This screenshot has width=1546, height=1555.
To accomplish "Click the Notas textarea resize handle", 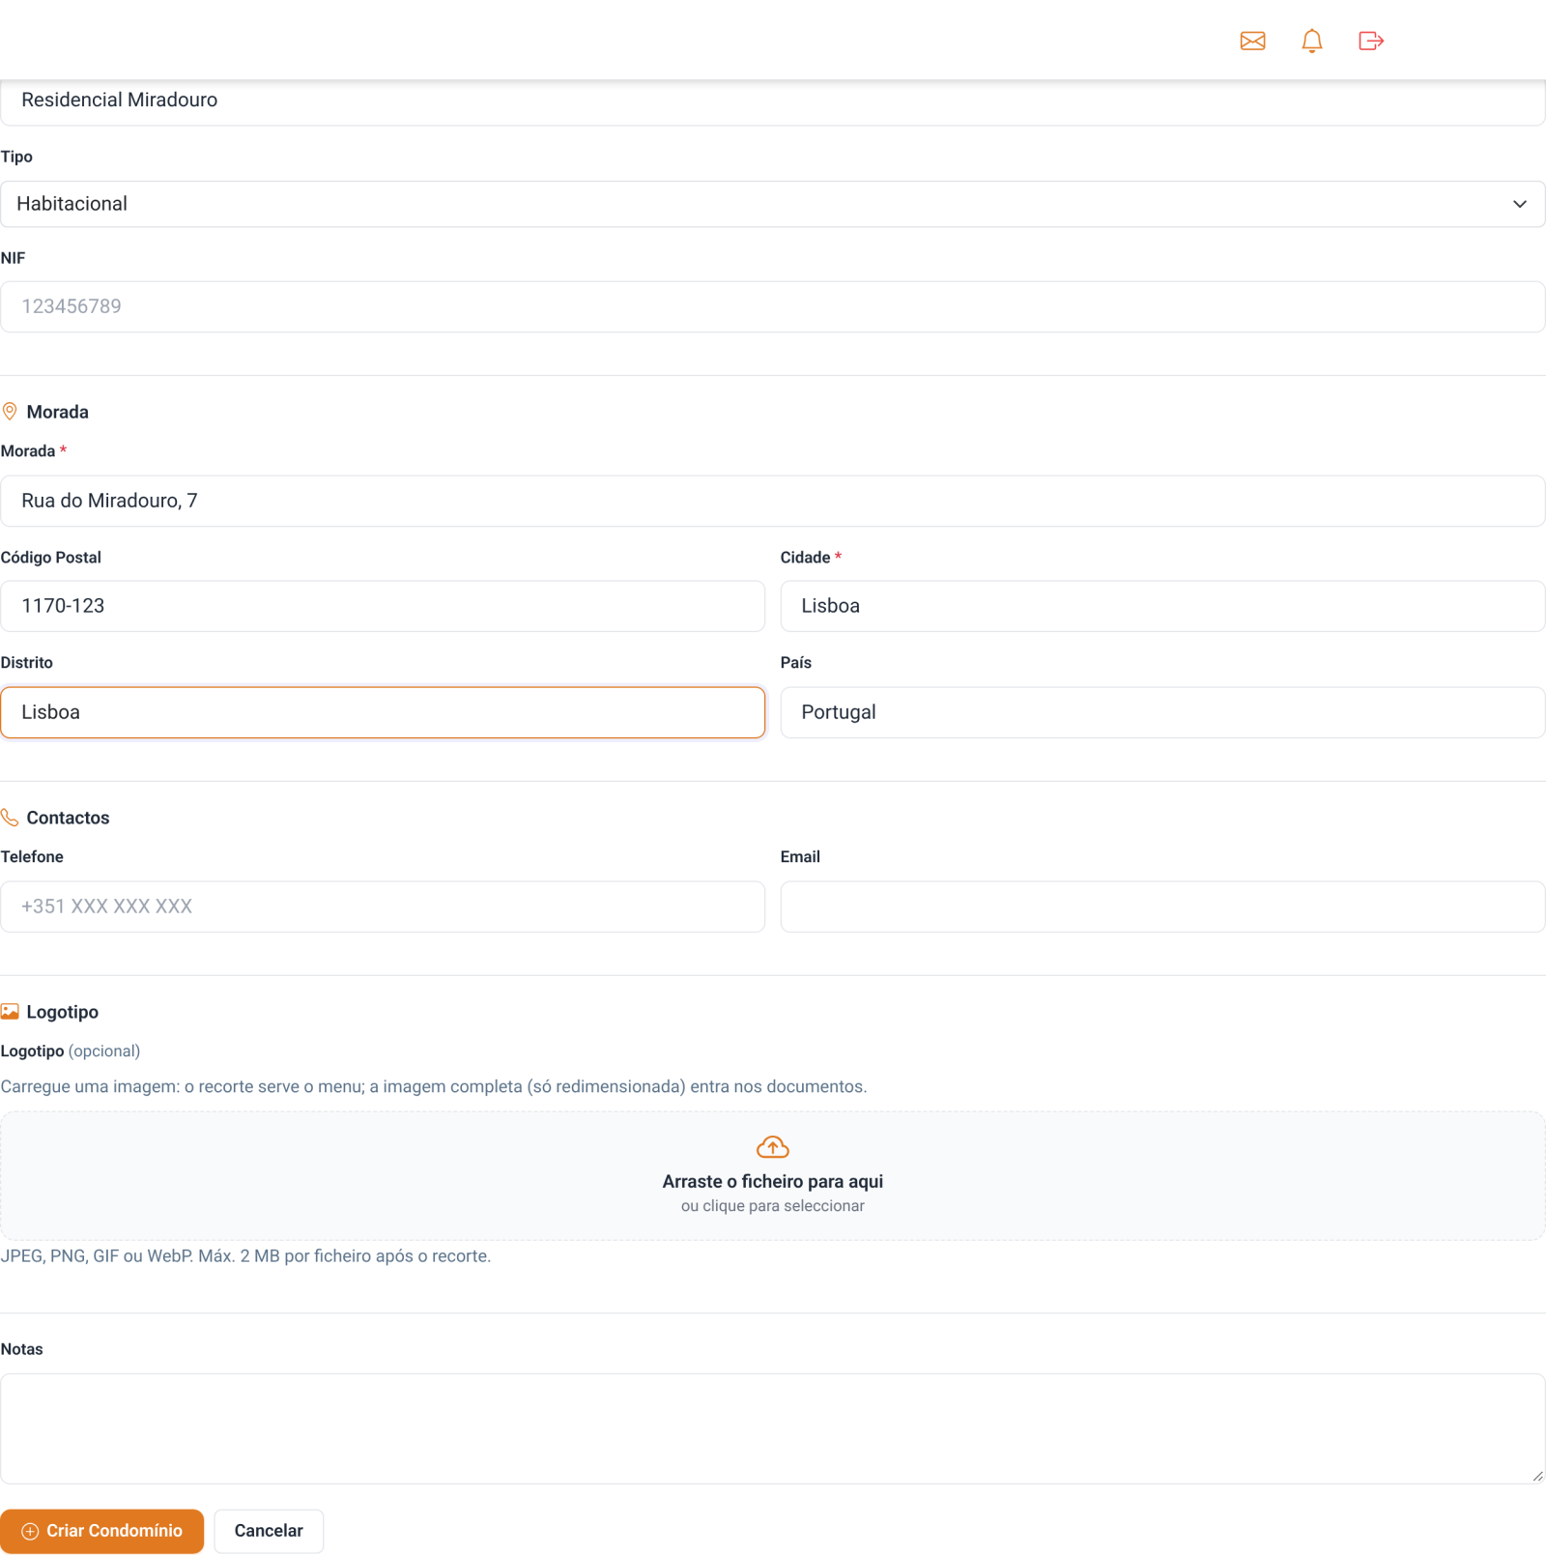I will coord(1537,1476).
